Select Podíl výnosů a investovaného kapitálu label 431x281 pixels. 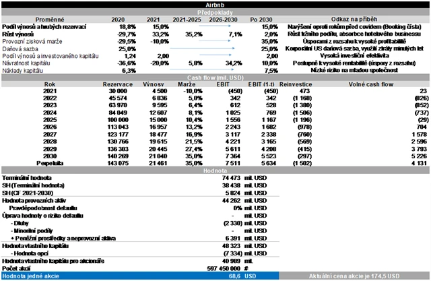coord(51,56)
